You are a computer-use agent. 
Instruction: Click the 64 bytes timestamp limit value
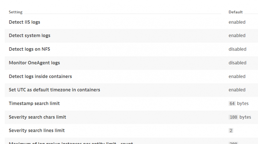click(x=238, y=103)
